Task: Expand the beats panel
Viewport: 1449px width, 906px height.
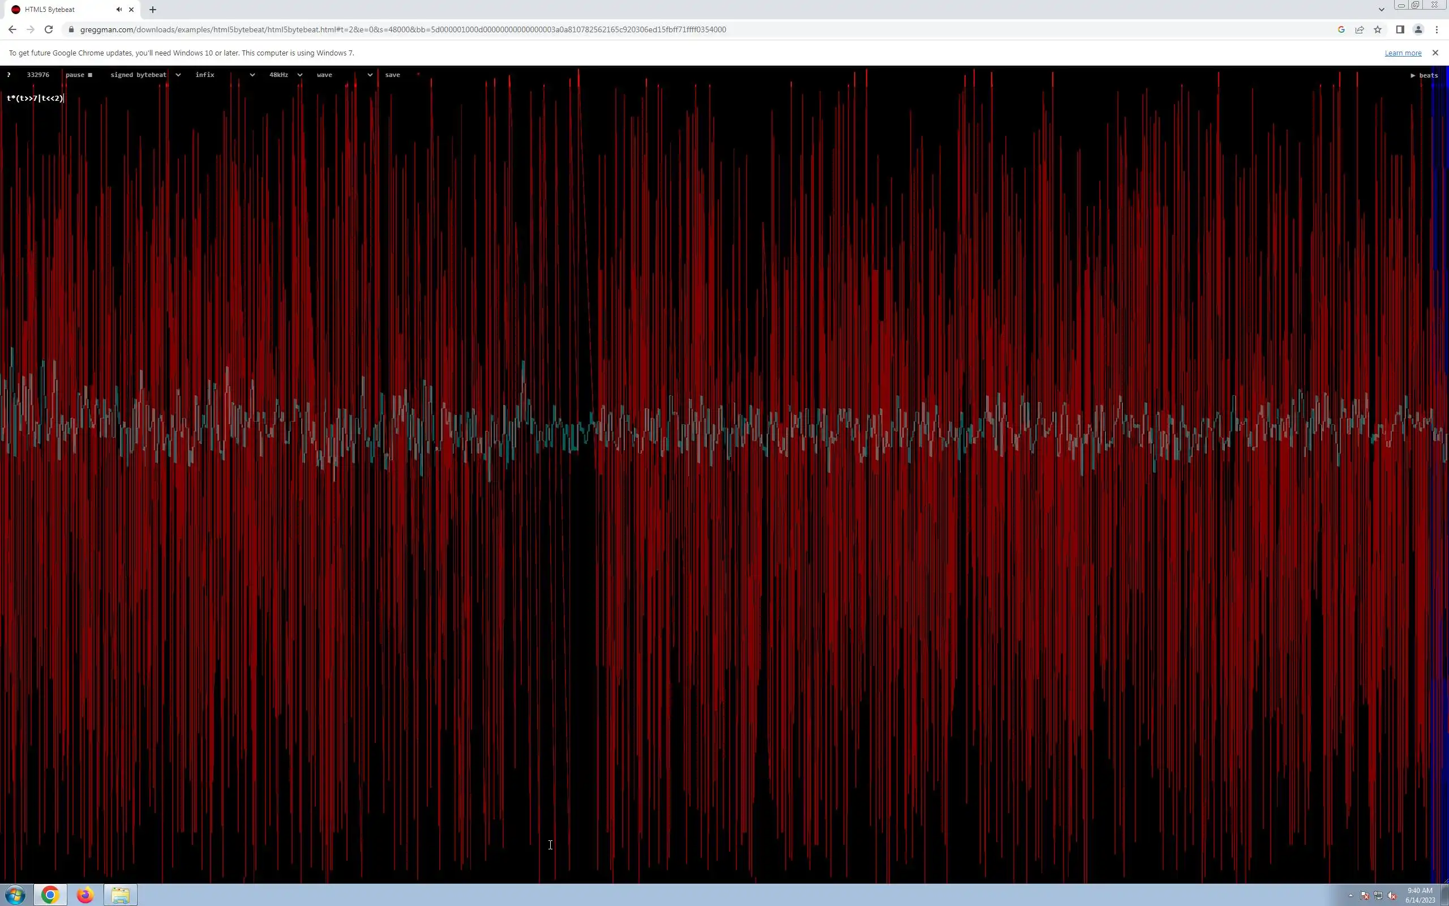Action: [x=1424, y=75]
